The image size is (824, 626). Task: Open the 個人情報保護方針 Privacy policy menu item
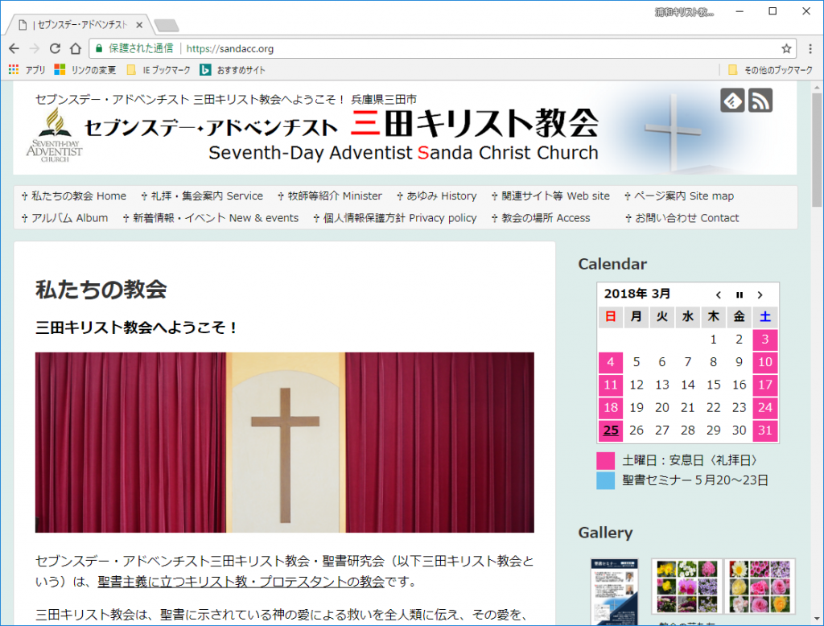(x=395, y=218)
